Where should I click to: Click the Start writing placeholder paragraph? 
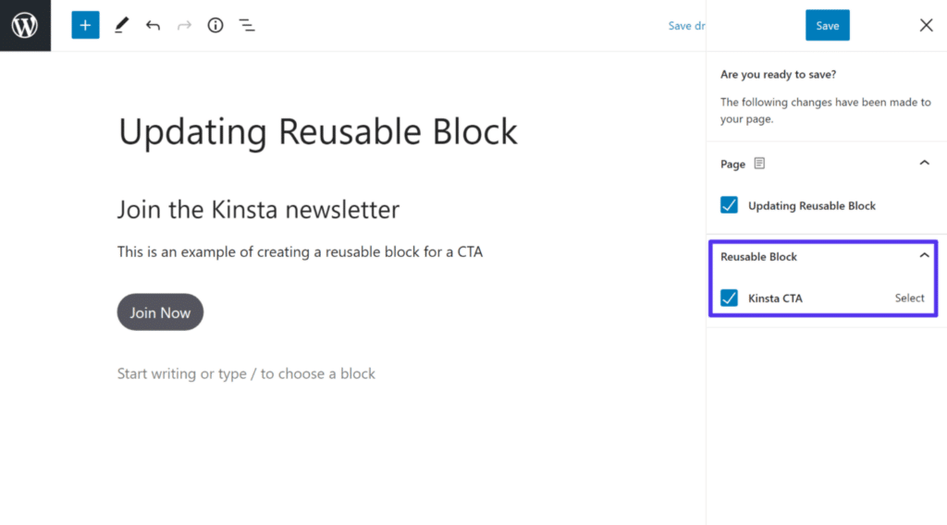tap(246, 373)
